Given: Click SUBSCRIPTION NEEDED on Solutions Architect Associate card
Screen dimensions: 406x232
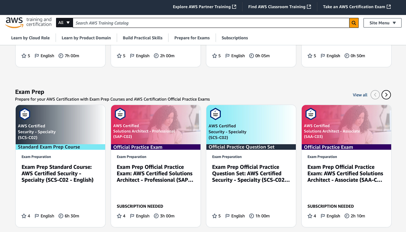Looking at the screenshot, I should pos(331,206).
